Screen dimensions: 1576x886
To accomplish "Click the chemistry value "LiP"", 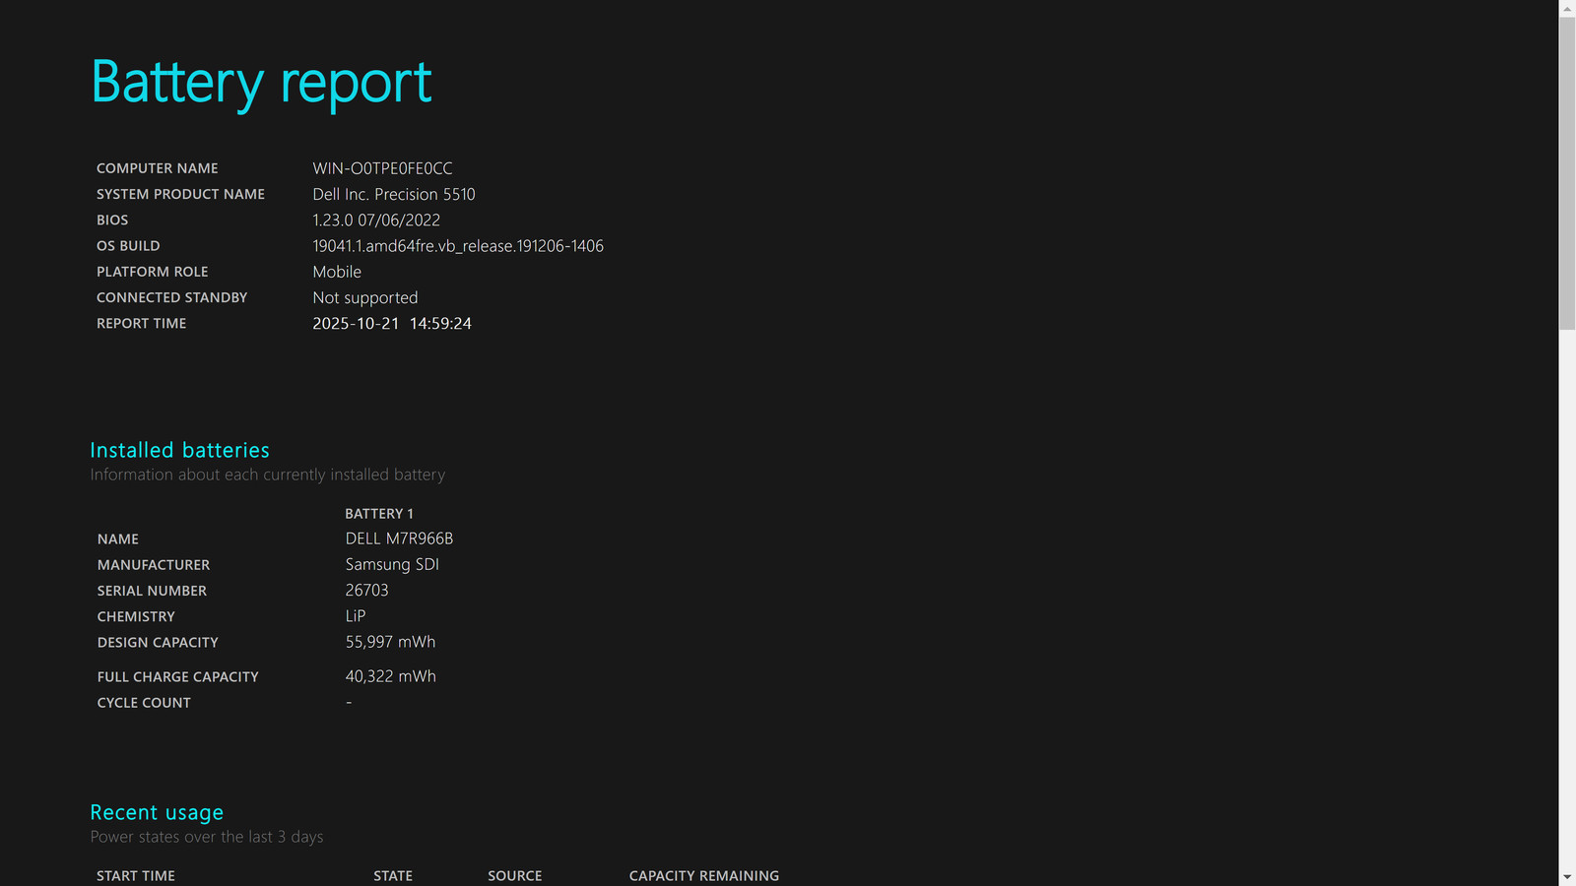I will [x=356, y=615].
